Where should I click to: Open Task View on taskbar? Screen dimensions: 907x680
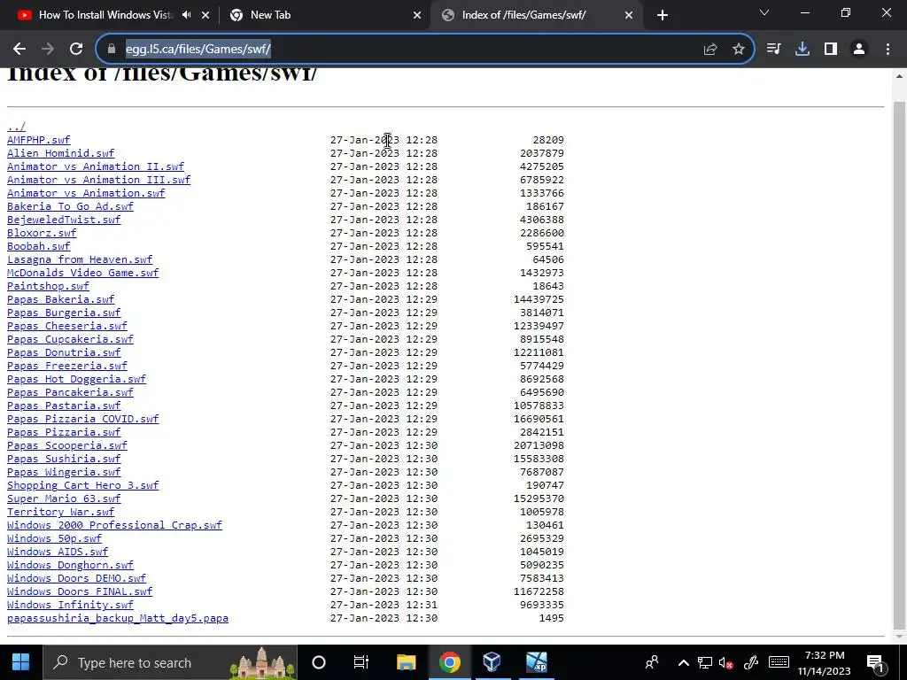[x=361, y=662]
